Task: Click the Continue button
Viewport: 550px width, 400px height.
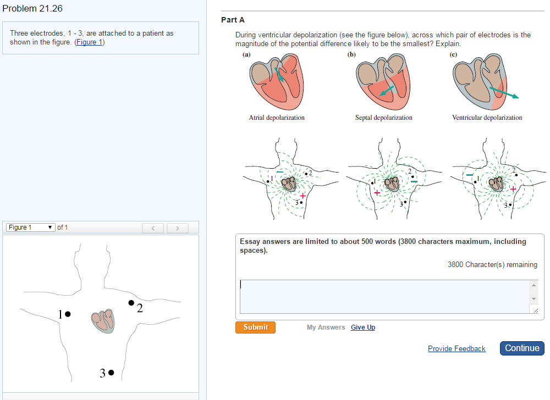Action: [521, 348]
